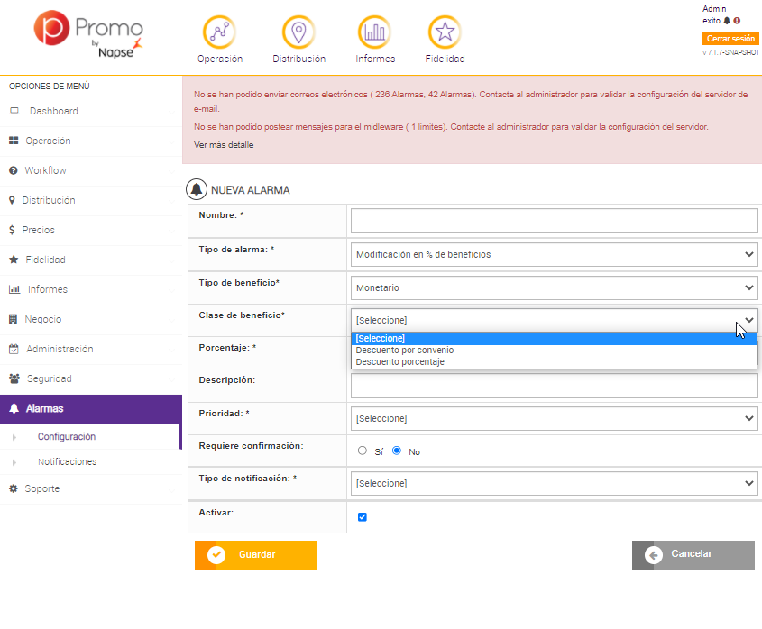Click the Fidelidad star icon
The width and height of the screenshot is (762, 629).
click(445, 32)
